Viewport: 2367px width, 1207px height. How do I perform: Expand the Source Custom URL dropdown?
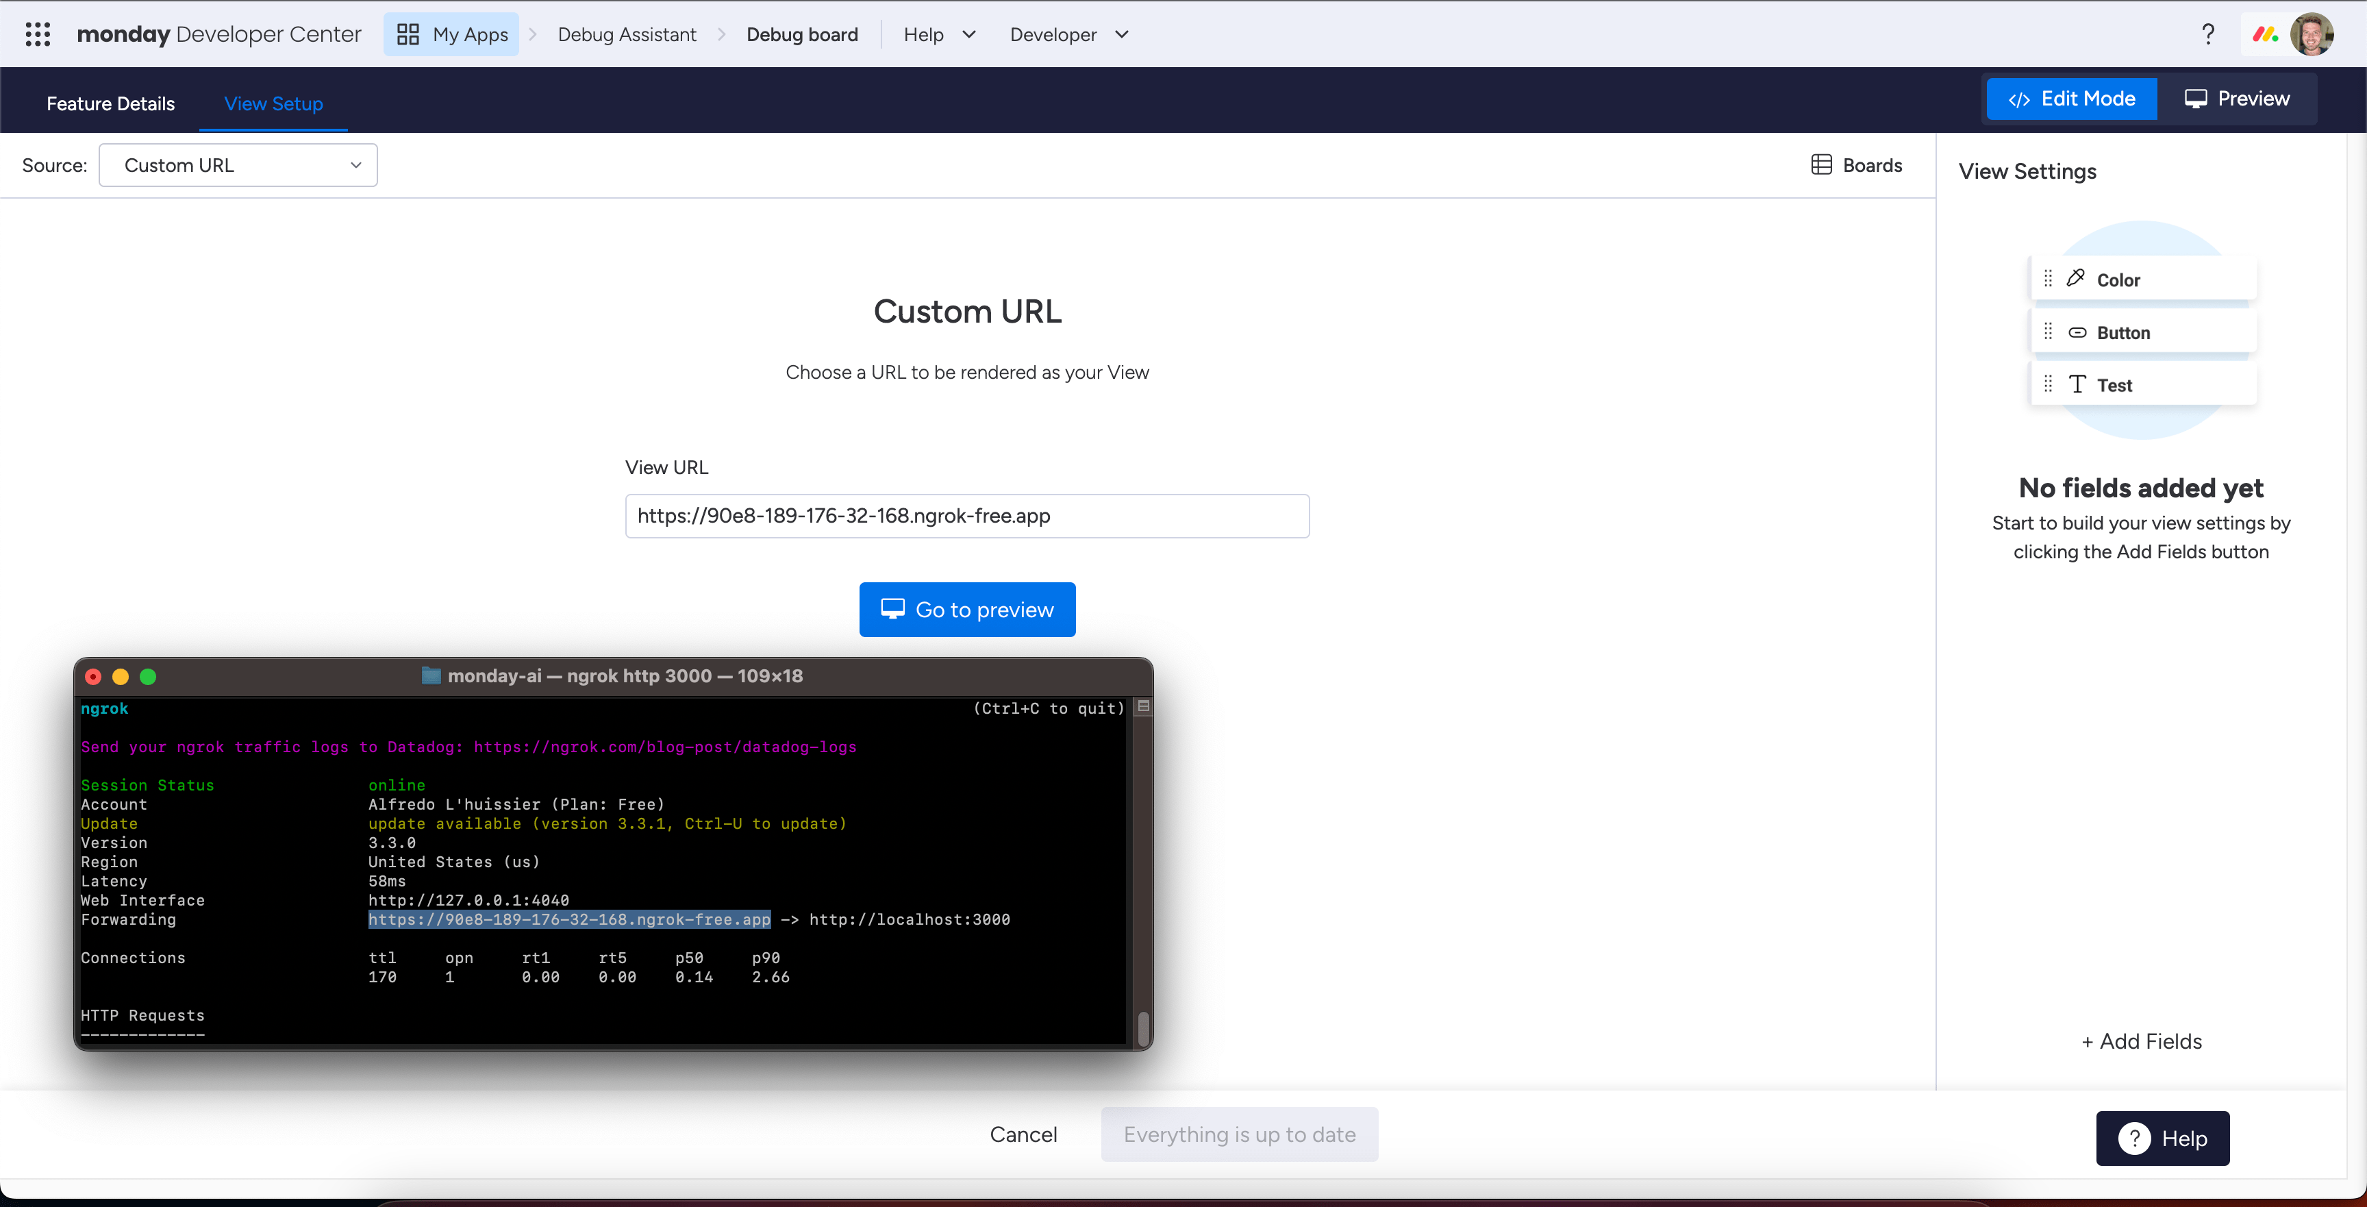238,164
